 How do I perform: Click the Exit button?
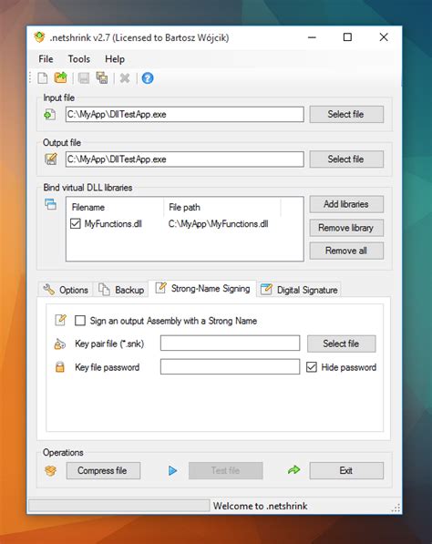click(346, 470)
